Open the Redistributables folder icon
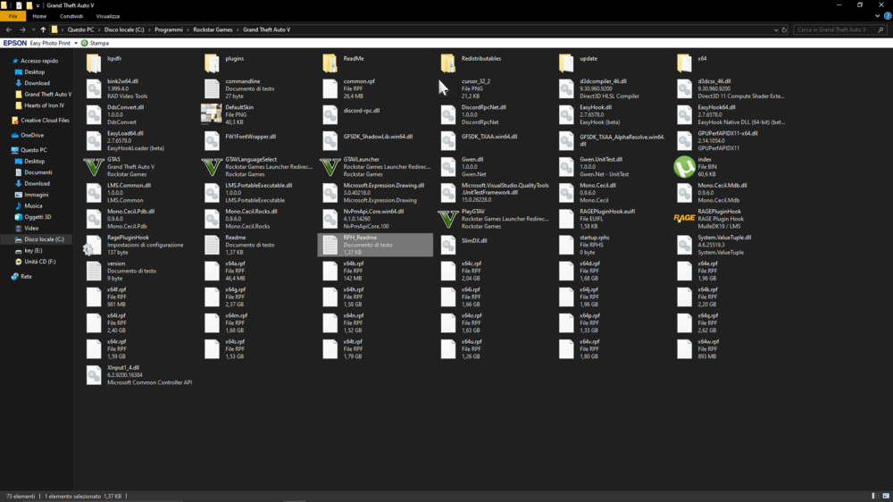 [x=448, y=63]
